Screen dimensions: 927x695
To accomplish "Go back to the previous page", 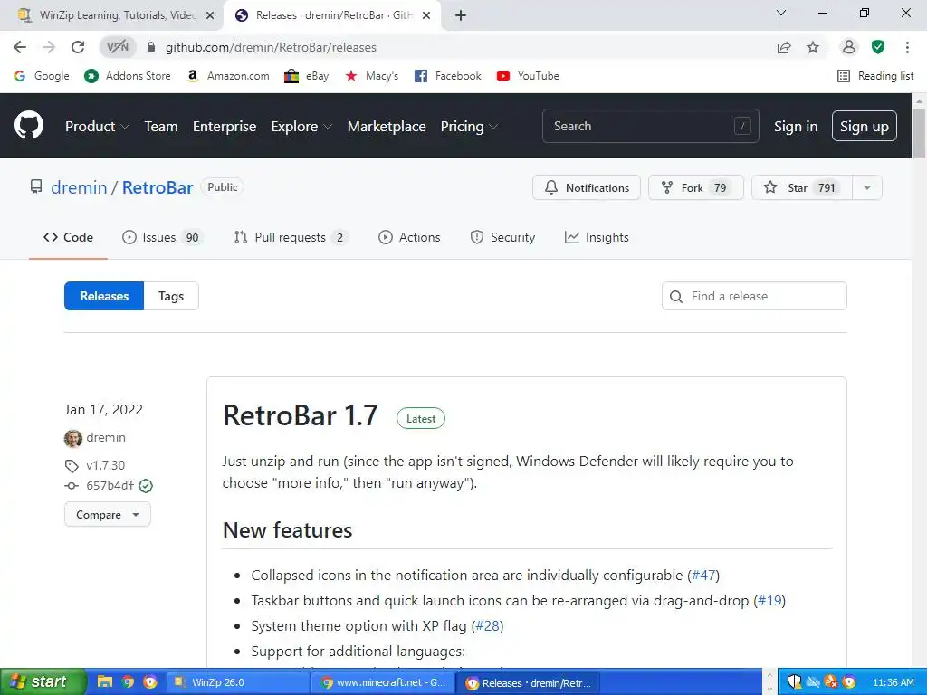I will pyautogui.click(x=20, y=47).
